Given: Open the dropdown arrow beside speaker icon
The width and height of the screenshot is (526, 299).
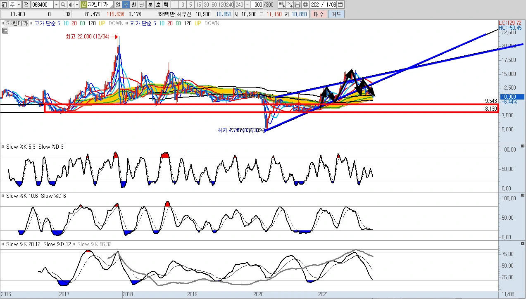Looking at the screenshot, I should pyautogui.click(x=77, y=5).
